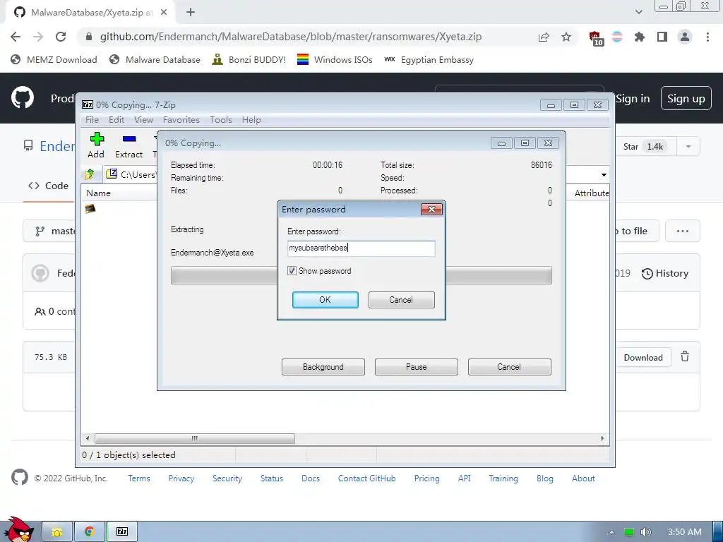The width and height of the screenshot is (723, 542).
Task: Show hidden tray icons arrow
Action: (x=611, y=532)
